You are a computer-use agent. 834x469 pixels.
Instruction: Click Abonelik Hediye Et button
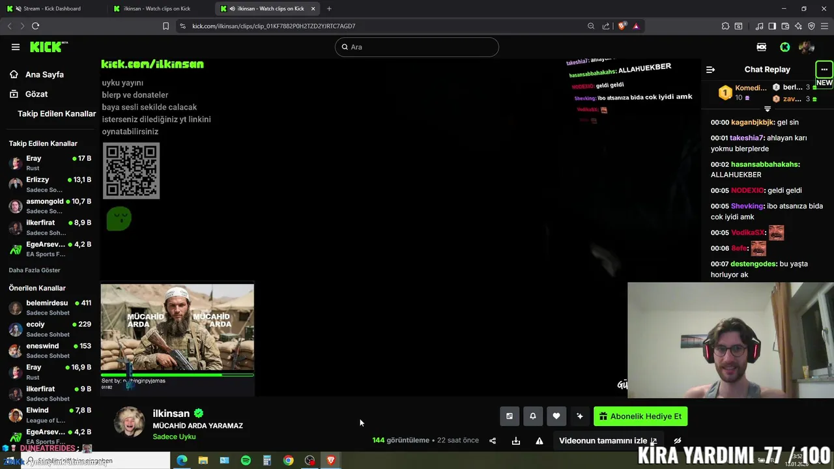640,416
